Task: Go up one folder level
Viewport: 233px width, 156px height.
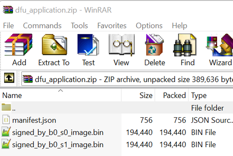Action: [9, 78]
